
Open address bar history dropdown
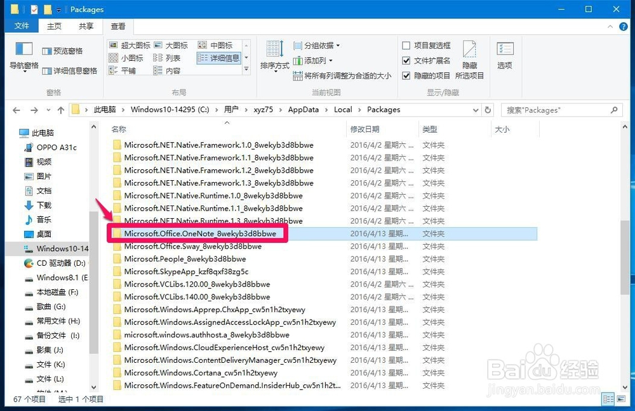click(x=476, y=110)
